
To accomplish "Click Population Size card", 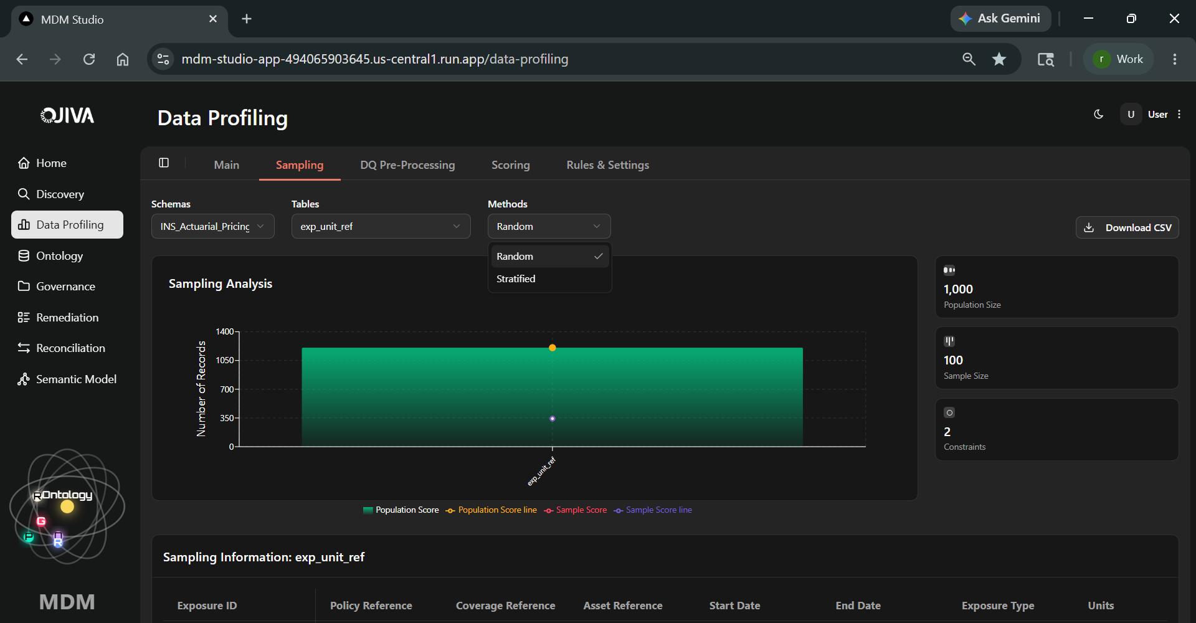I will click(1057, 287).
